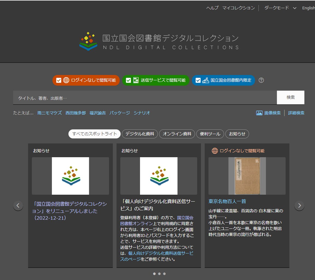
Task: Select オンライン資料 tab
Action: tap(177, 134)
